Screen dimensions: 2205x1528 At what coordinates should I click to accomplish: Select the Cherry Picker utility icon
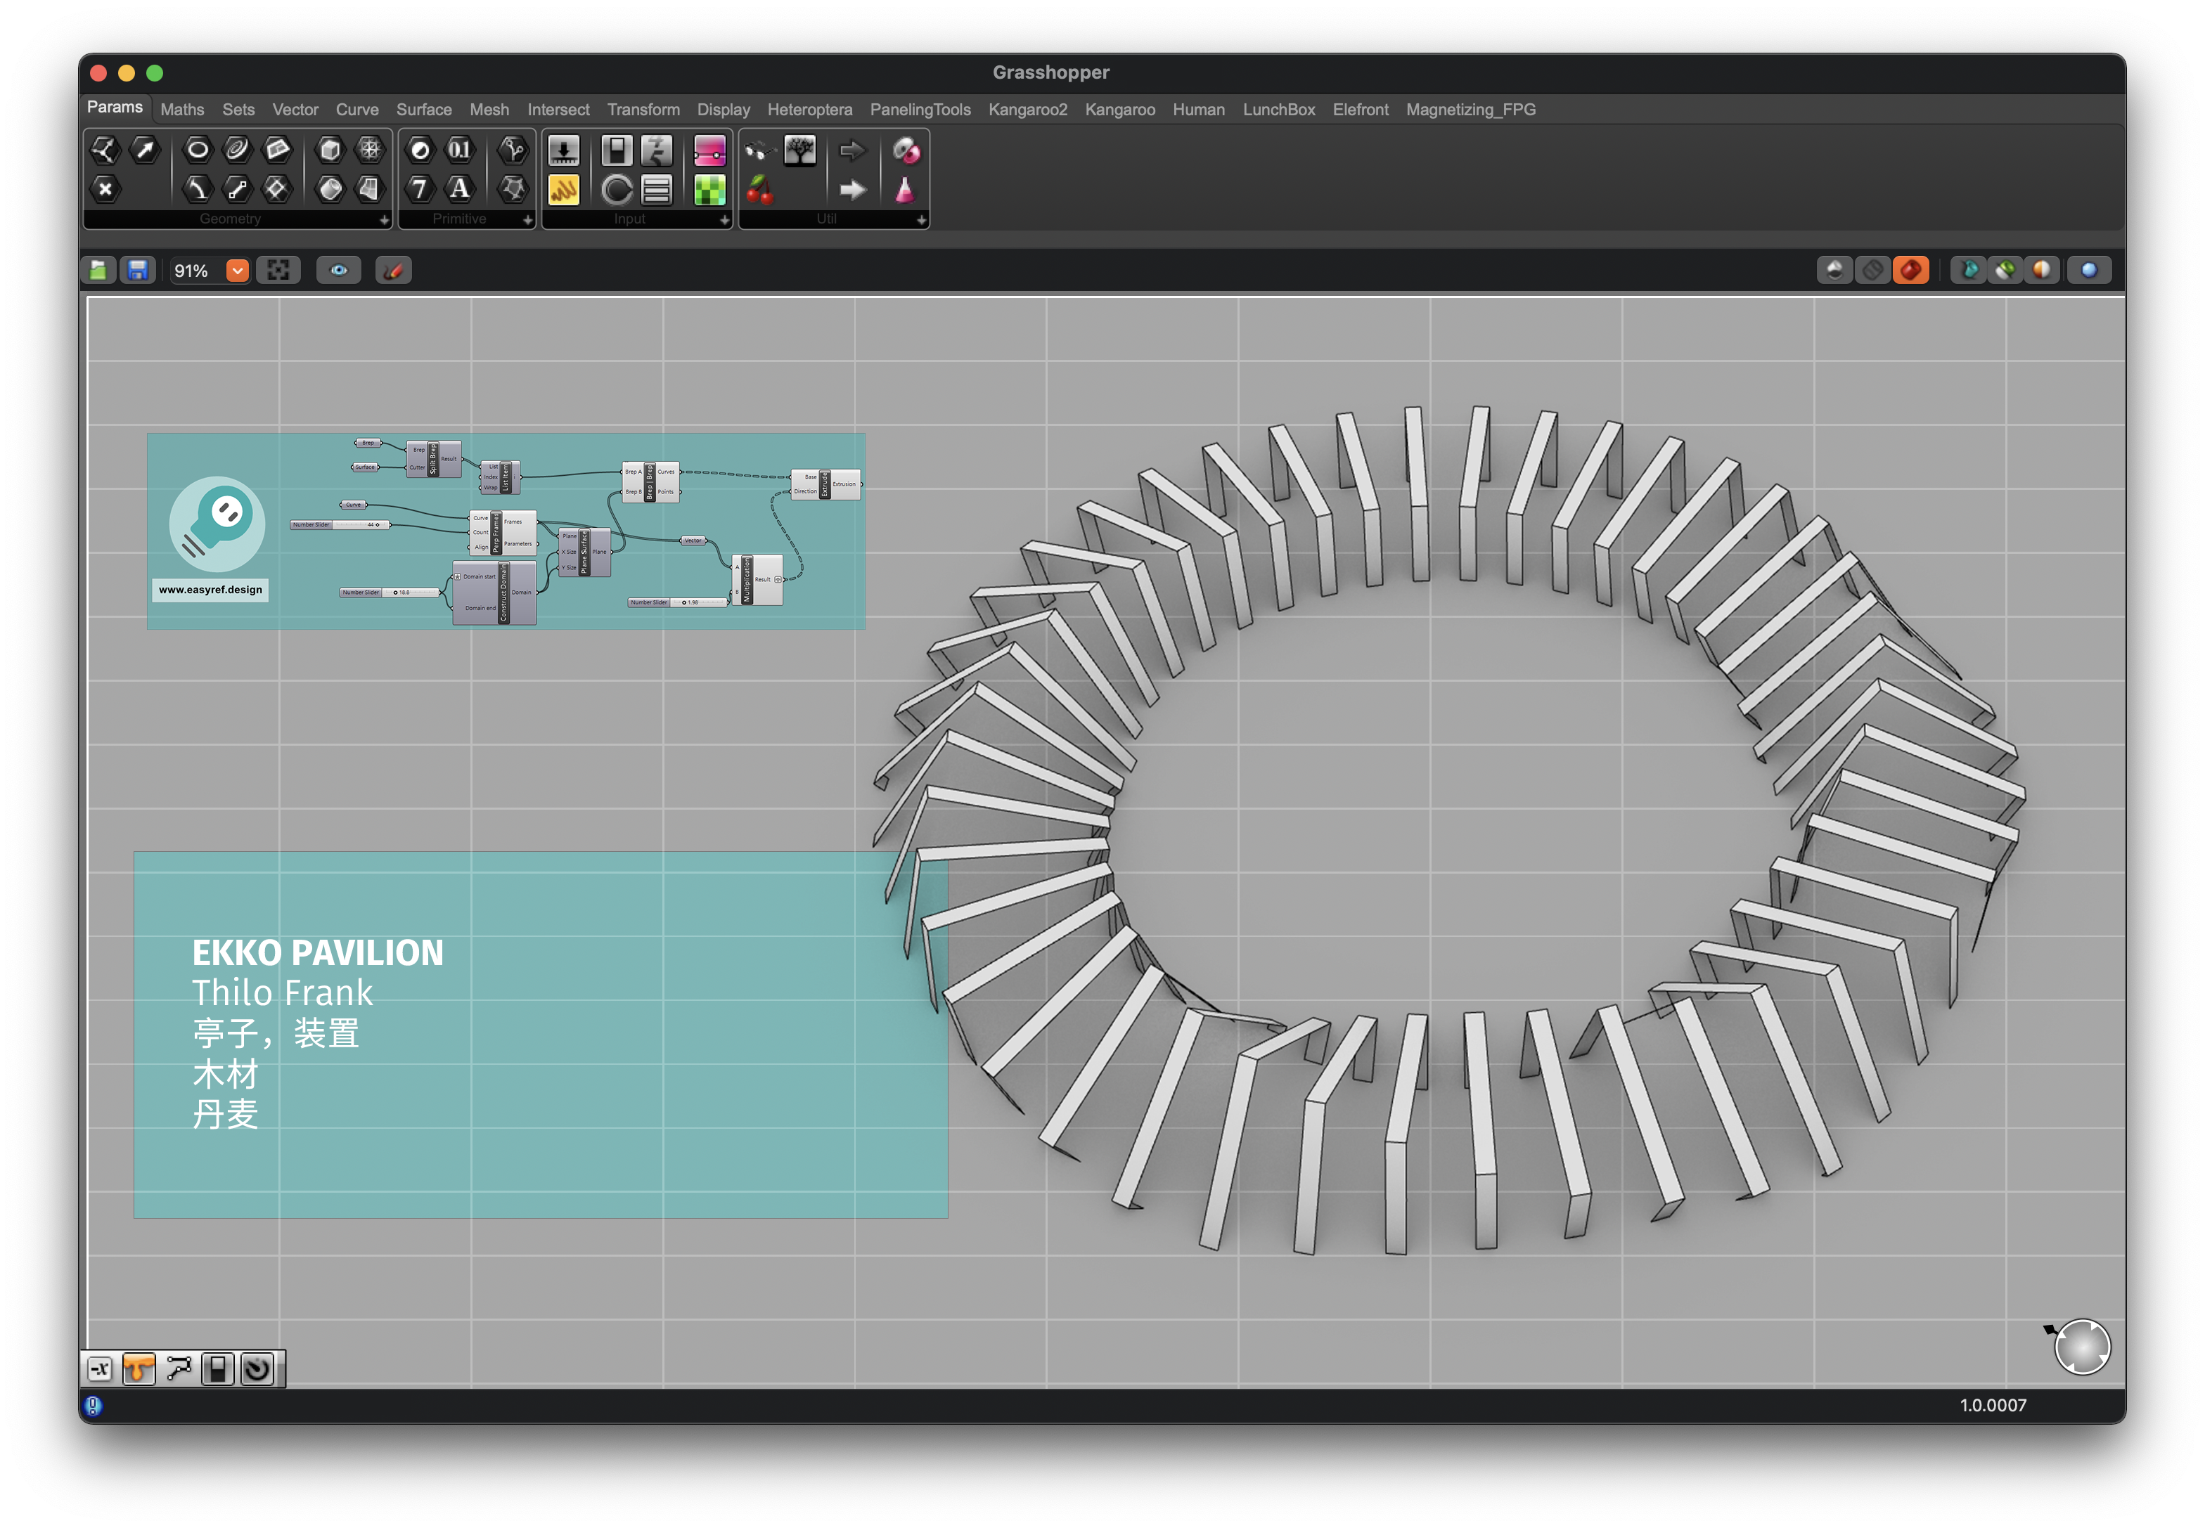pos(759,190)
